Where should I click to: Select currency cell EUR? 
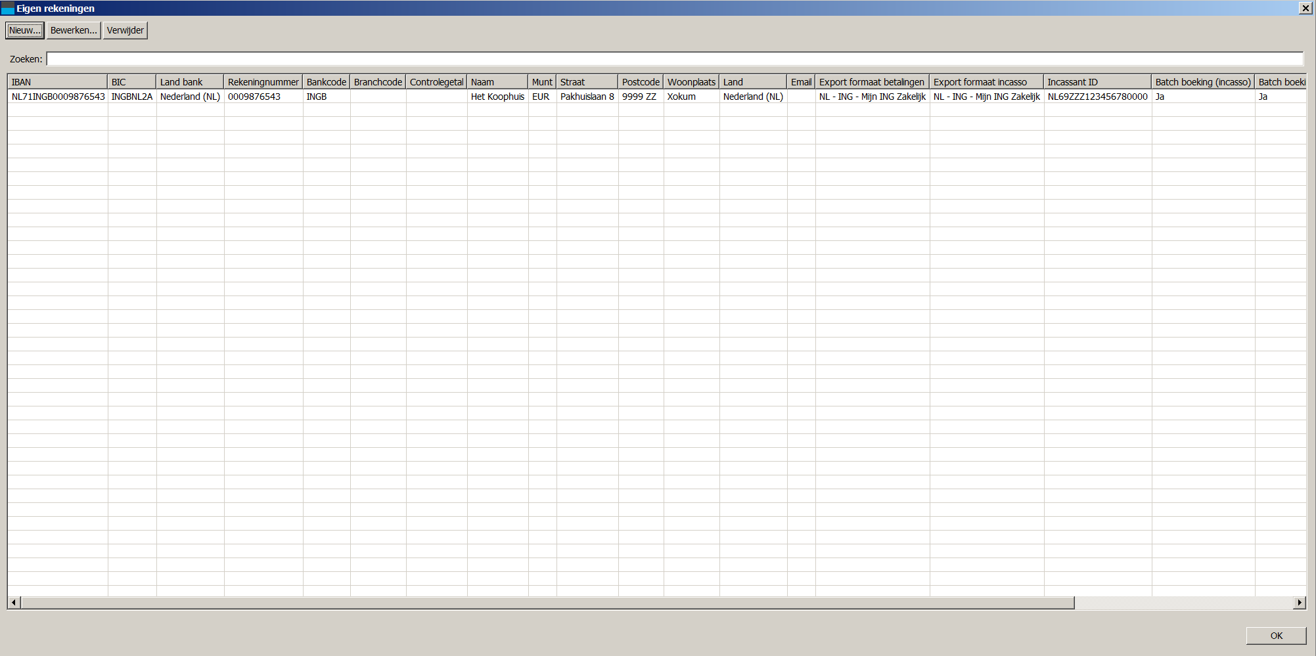542,97
